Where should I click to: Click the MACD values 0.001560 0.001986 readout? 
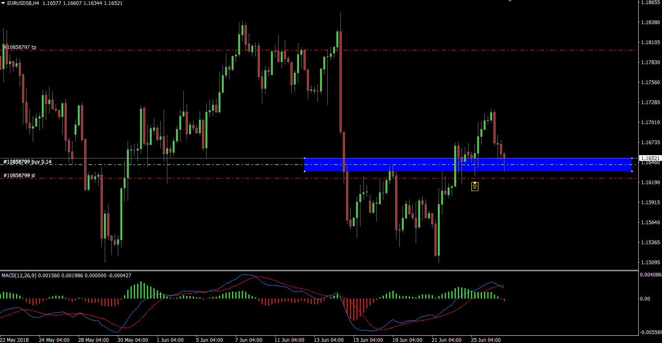click(x=61, y=276)
